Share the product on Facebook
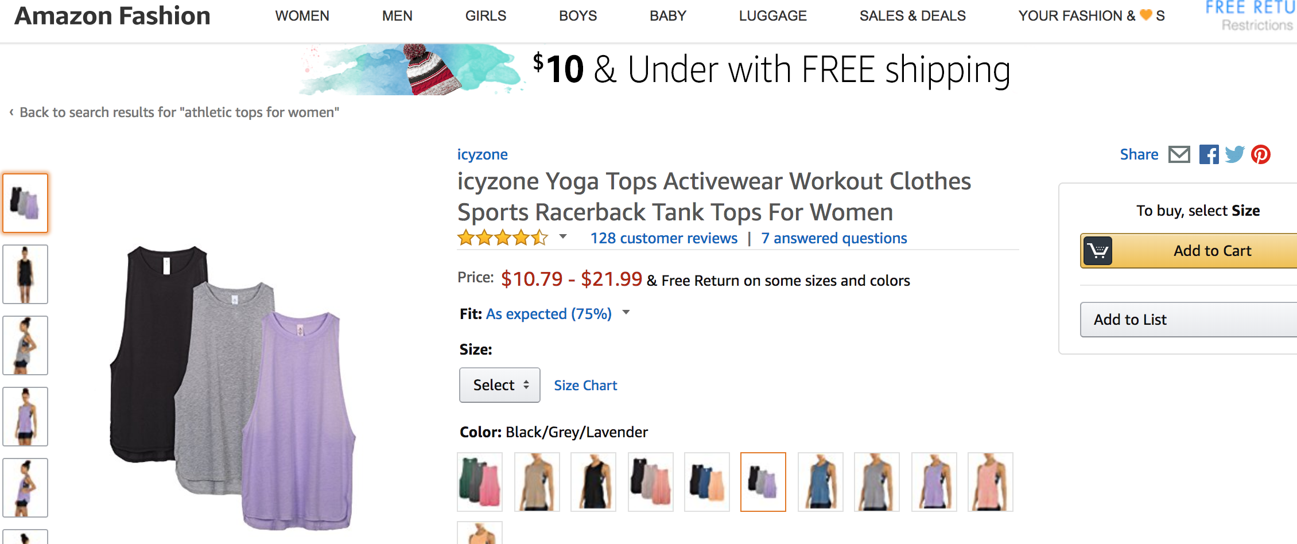Image resolution: width=1297 pixels, height=544 pixels. (x=1209, y=154)
